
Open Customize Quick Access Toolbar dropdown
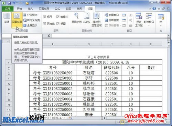point(32,3)
